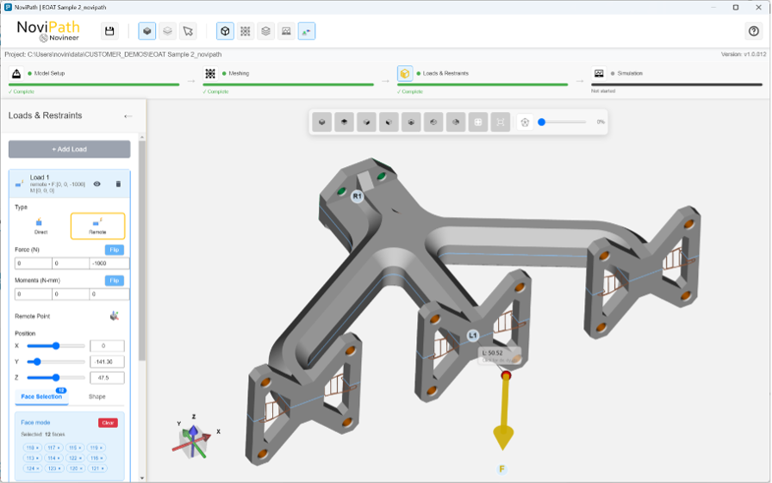
Task: Click the L: 50.52 distance label in the viewport
Action: point(500,356)
